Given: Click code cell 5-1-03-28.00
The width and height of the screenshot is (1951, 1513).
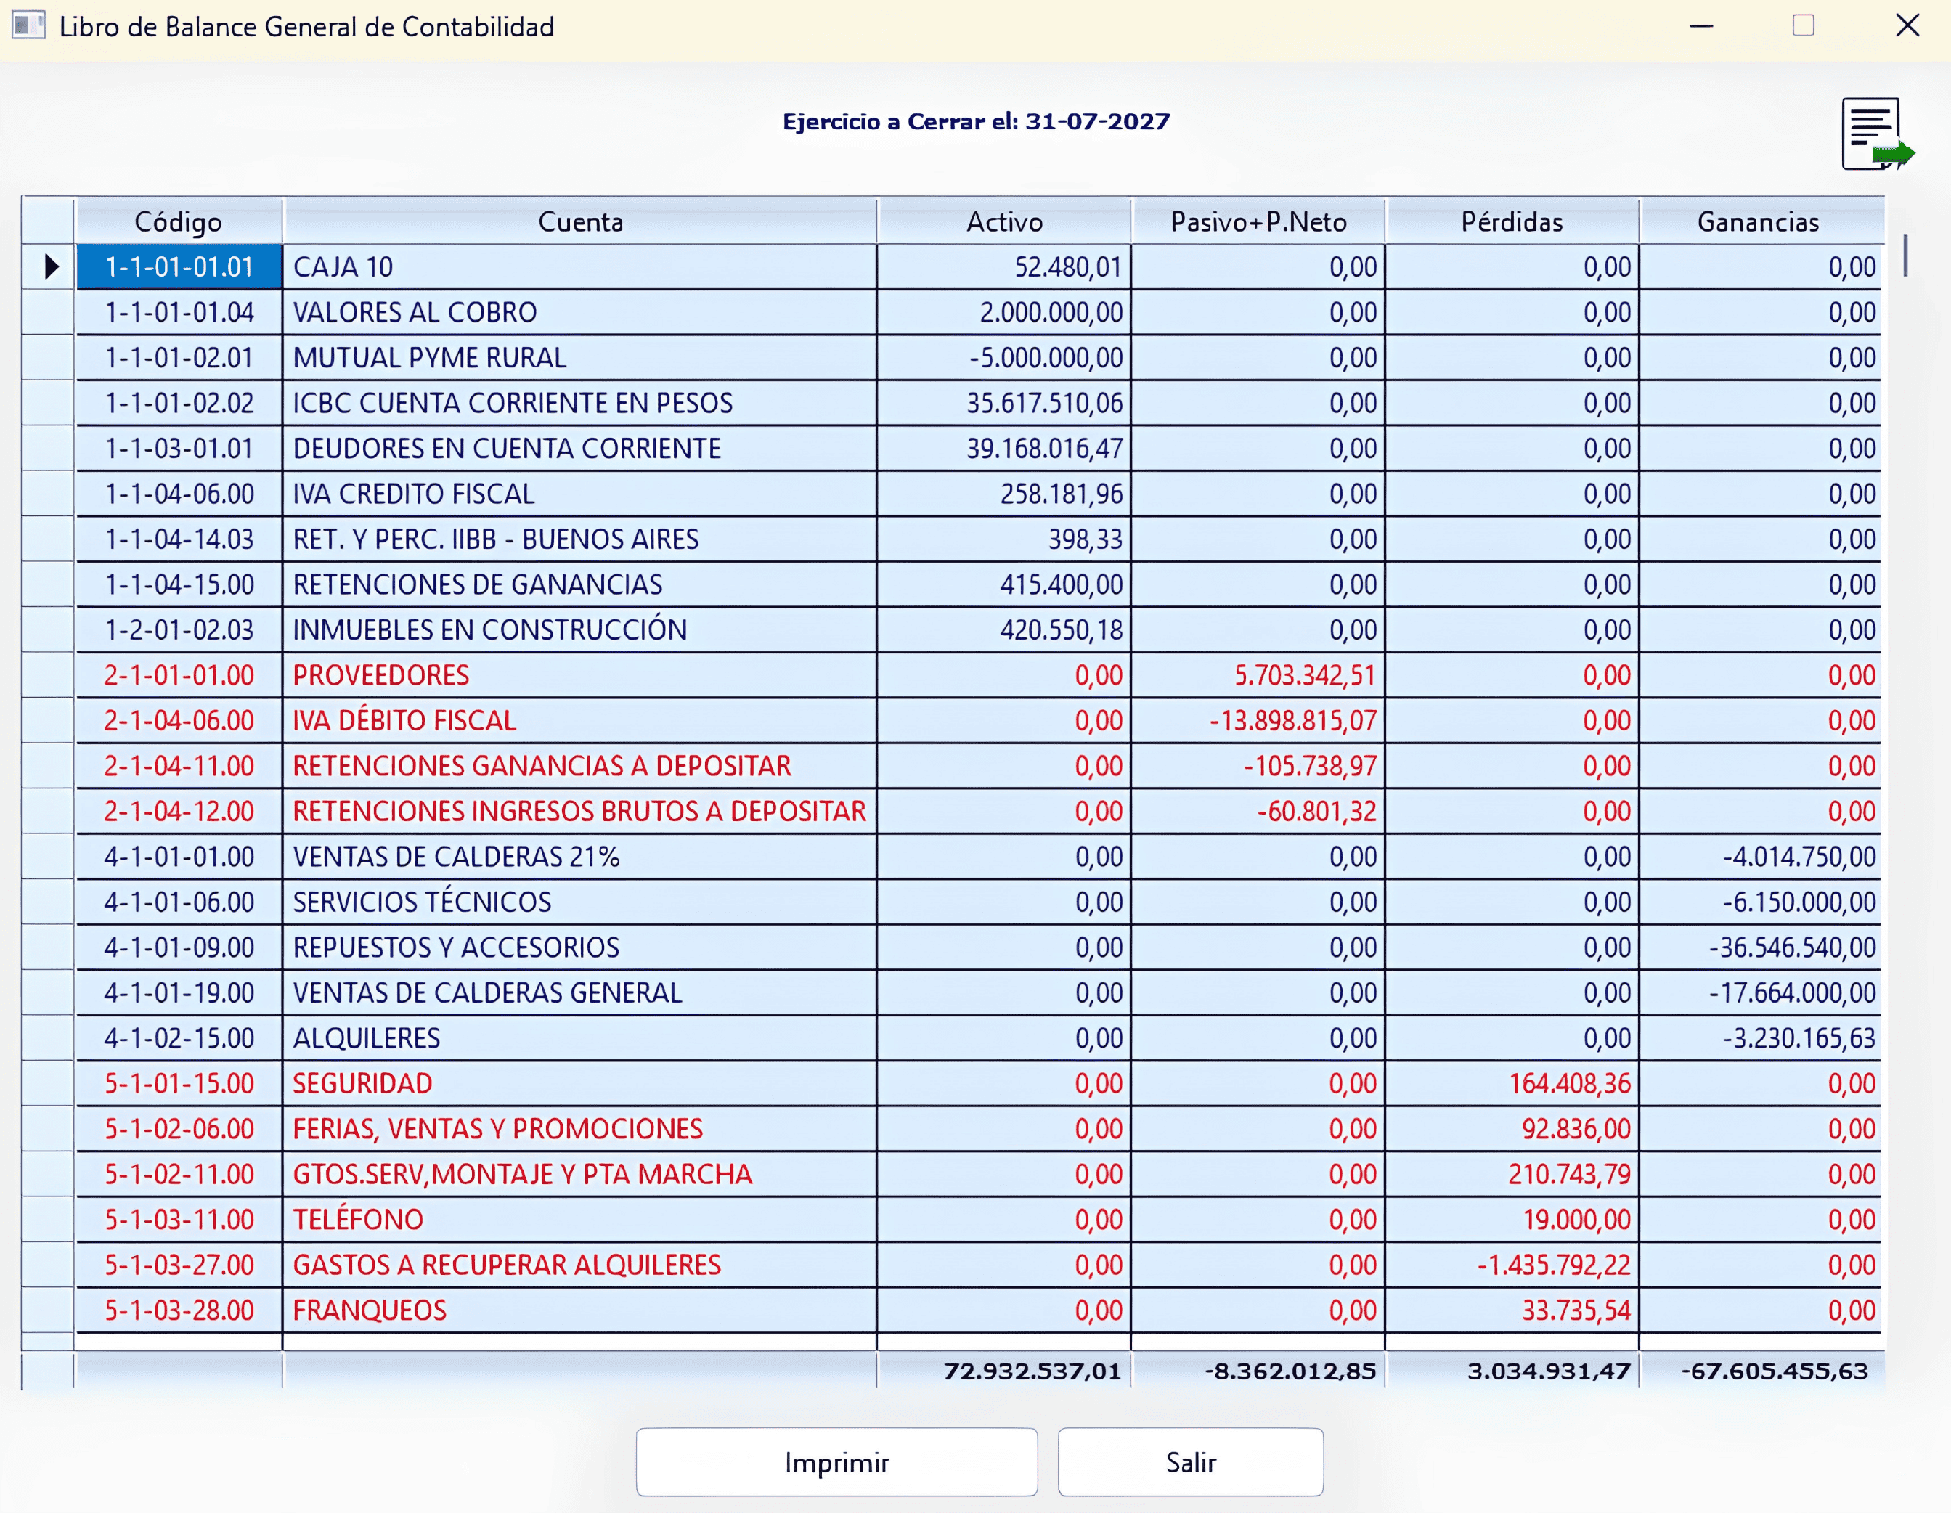Looking at the screenshot, I should tap(179, 1311).
